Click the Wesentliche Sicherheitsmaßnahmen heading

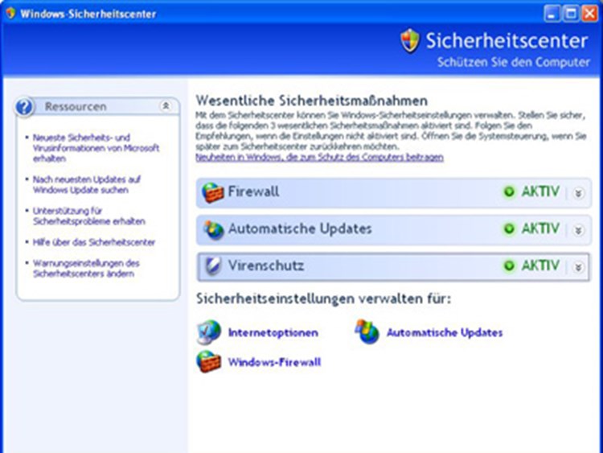(x=311, y=101)
